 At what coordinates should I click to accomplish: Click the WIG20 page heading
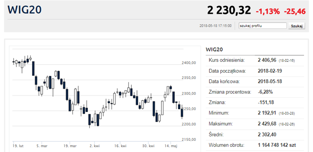(25, 10)
